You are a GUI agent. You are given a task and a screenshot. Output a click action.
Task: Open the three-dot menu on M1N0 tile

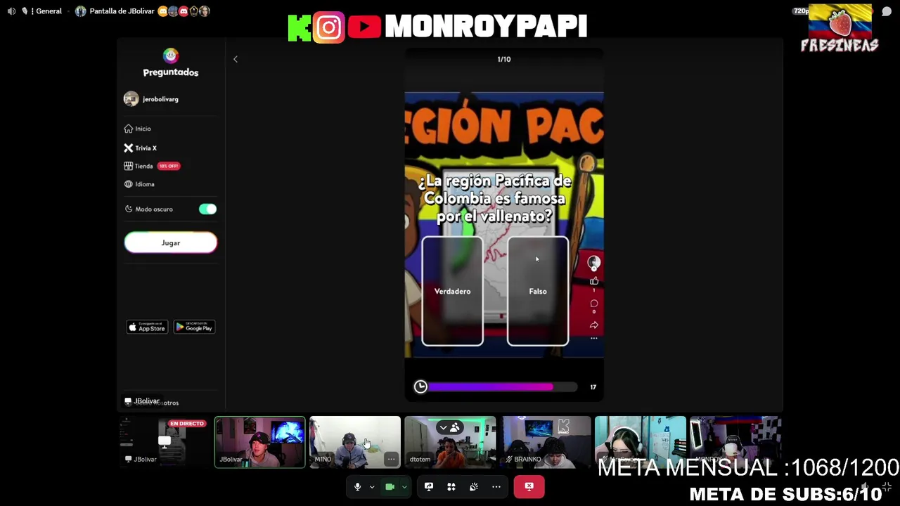(391, 459)
